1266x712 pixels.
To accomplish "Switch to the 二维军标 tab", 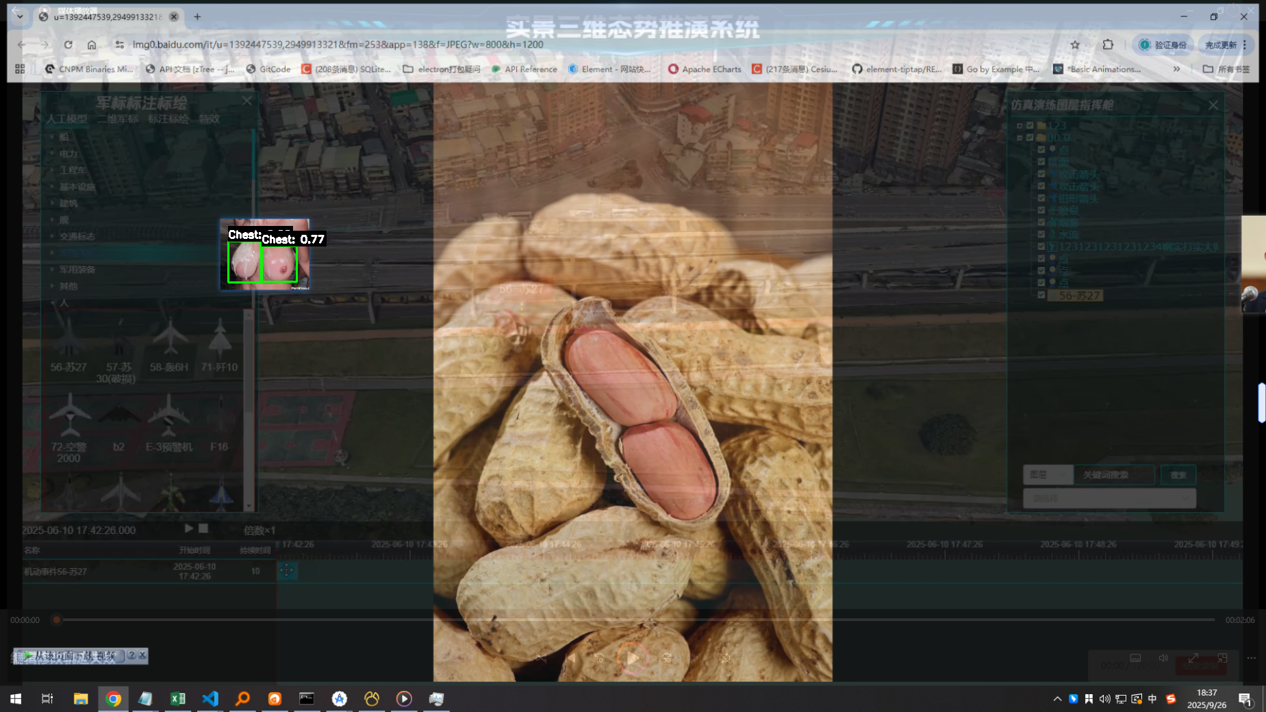I will [x=117, y=119].
